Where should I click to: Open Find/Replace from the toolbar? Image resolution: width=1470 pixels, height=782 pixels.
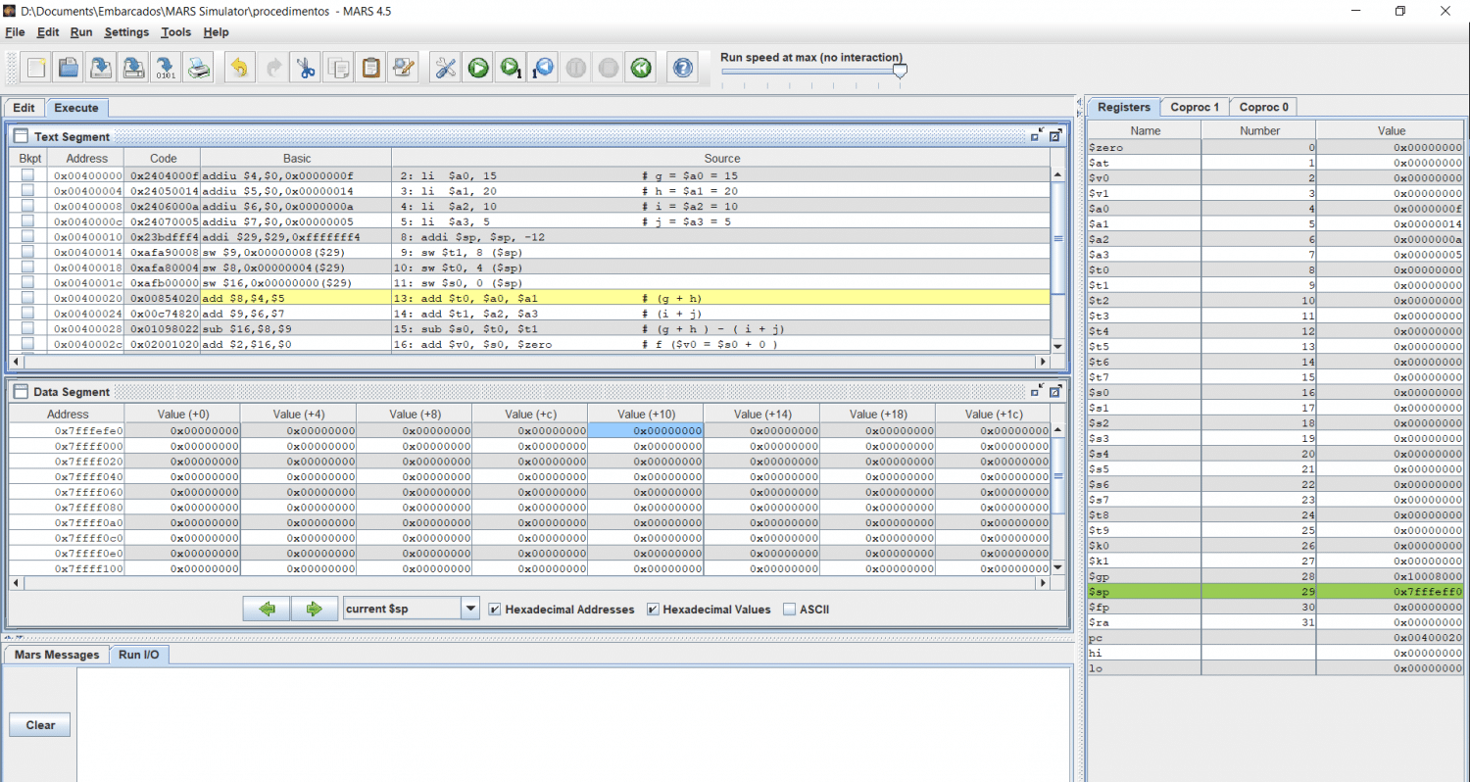[404, 68]
